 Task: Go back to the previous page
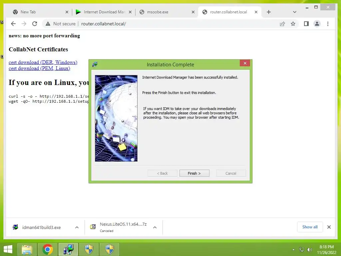coord(13,24)
